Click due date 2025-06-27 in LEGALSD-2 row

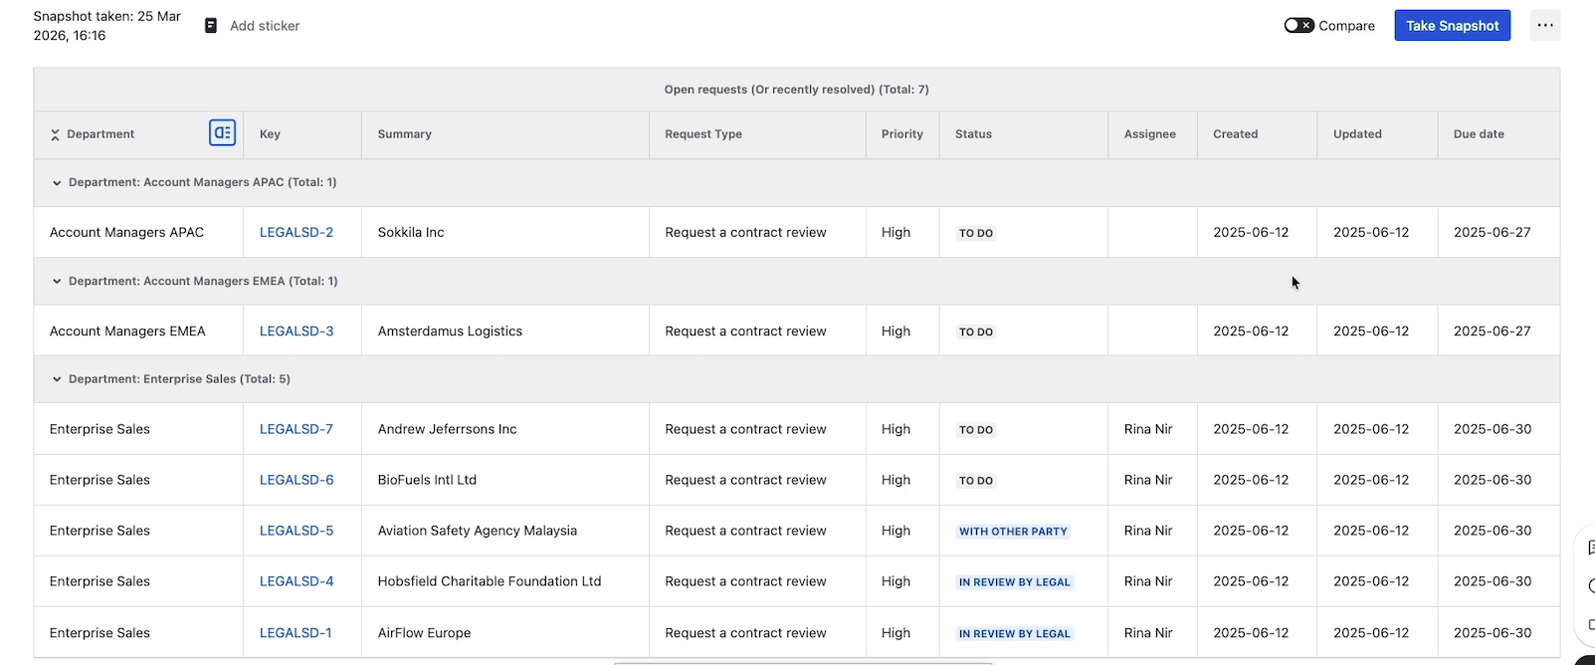1493,232
